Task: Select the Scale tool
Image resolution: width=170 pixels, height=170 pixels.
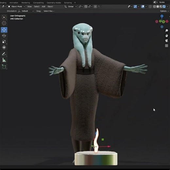Action: pos(4,42)
